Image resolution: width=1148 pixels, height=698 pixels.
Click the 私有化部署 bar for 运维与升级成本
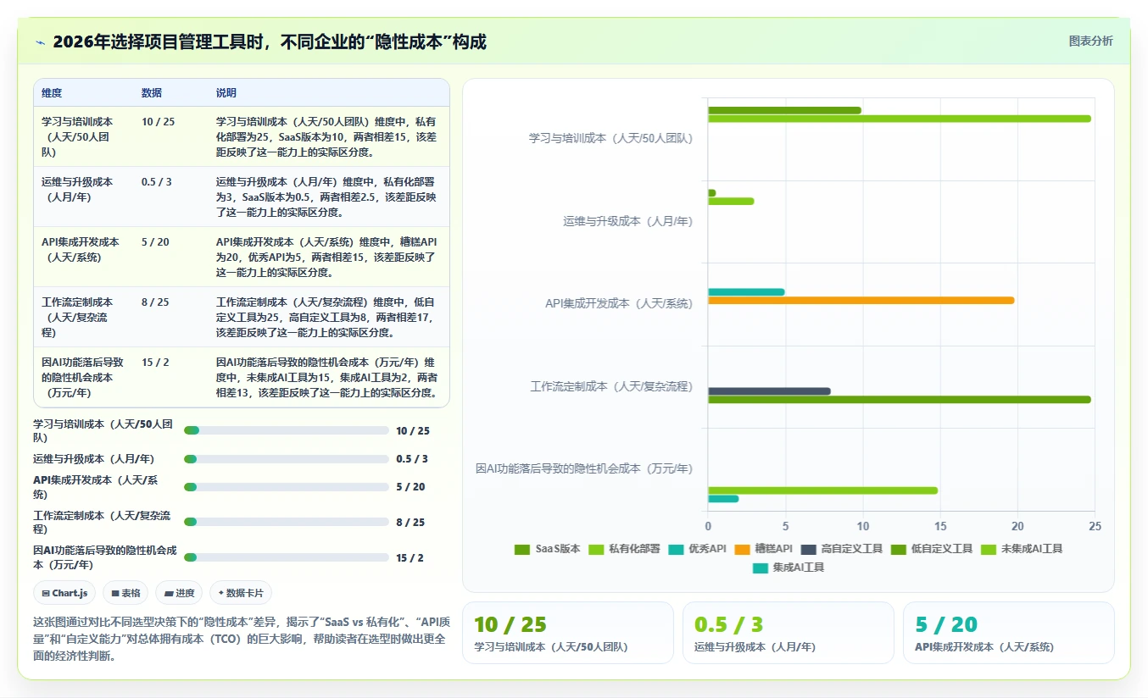pyautogui.click(x=731, y=201)
